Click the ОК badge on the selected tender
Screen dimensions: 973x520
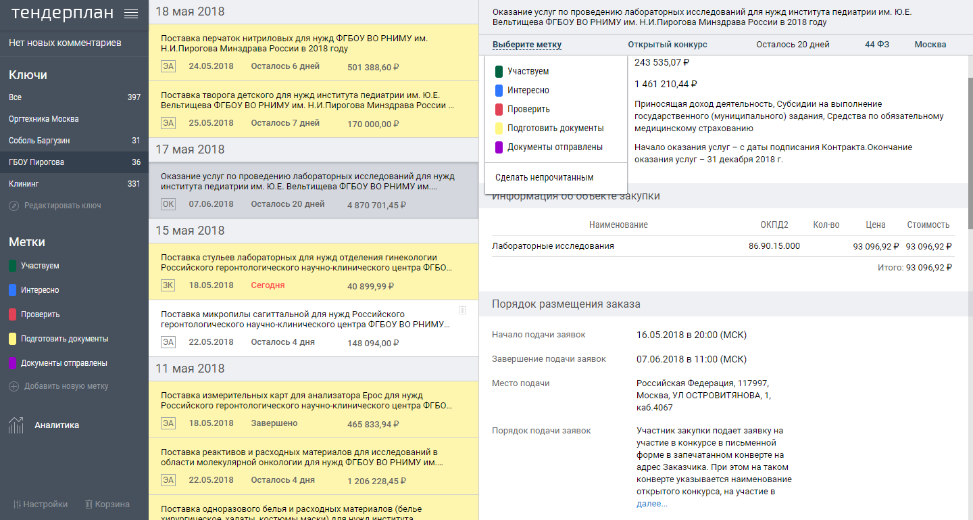tap(168, 204)
